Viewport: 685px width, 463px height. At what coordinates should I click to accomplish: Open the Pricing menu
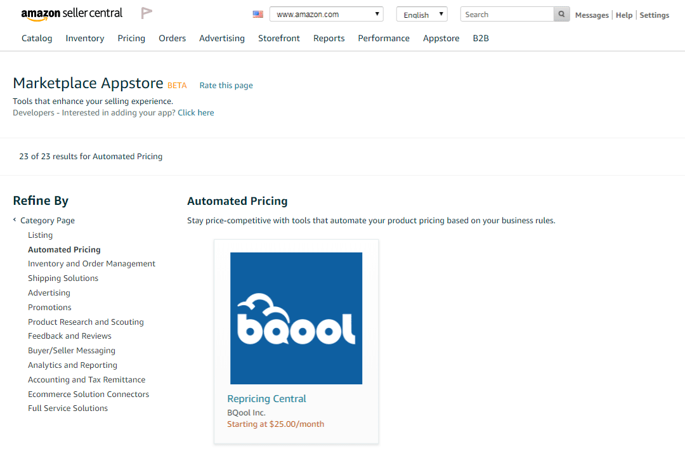(131, 39)
